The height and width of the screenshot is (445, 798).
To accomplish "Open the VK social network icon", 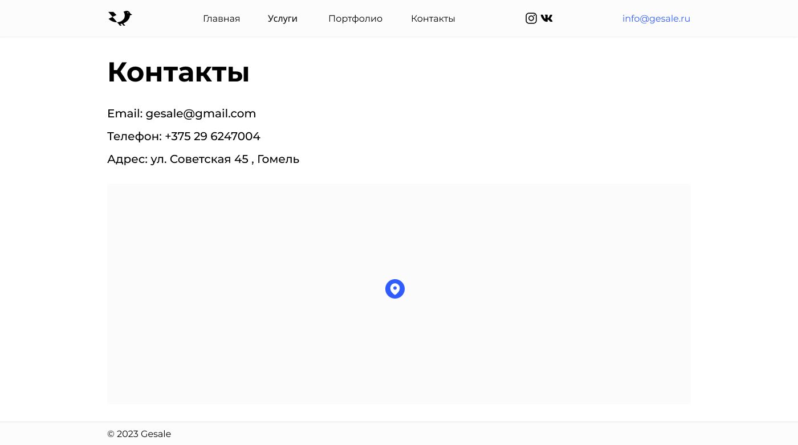I will tap(547, 18).
